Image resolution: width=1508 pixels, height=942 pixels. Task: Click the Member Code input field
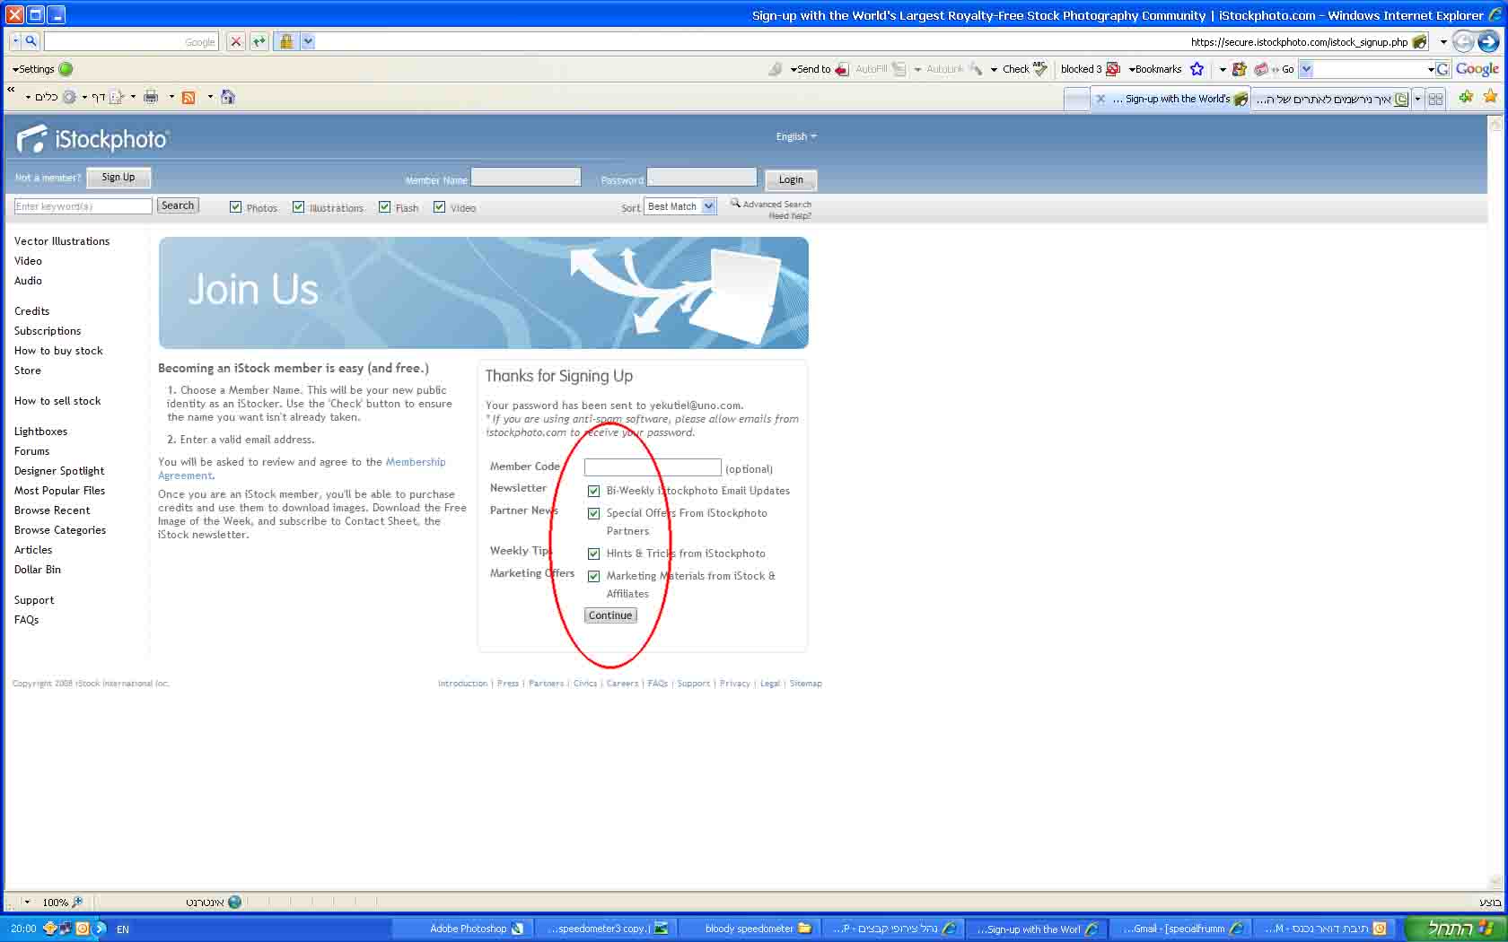653,467
